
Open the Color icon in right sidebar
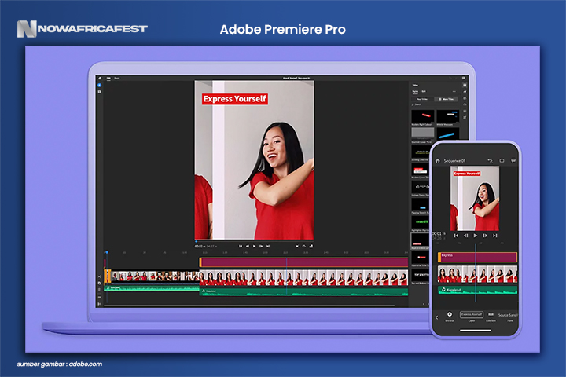[x=465, y=98]
